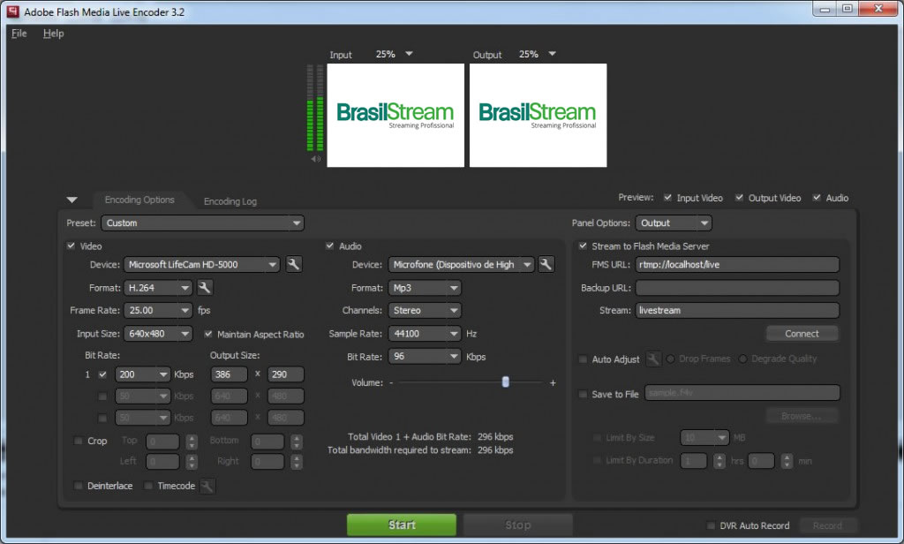Click output width field 386

(229, 374)
